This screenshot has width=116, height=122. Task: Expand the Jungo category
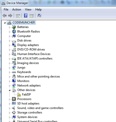10,68
